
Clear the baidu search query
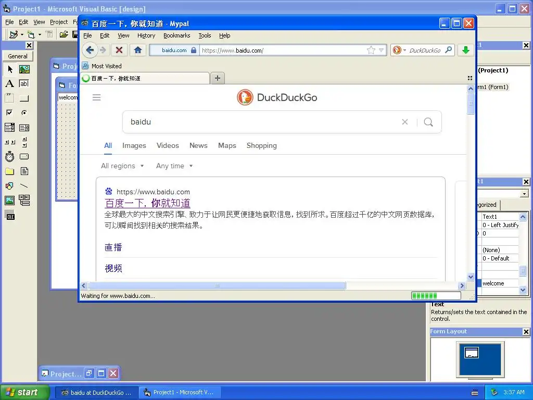pos(404,122)
